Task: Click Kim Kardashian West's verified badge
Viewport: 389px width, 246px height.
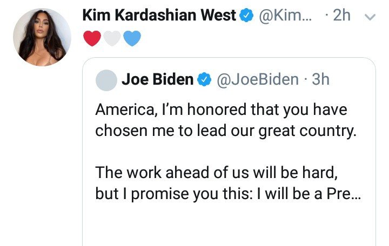Action: point(246,15)
